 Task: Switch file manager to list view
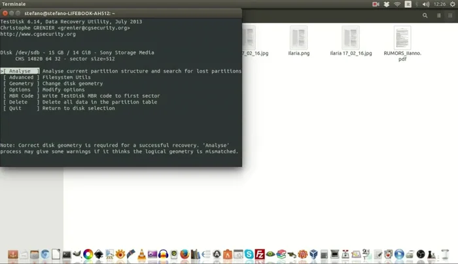pyautogui.click(x=439, y=16)
